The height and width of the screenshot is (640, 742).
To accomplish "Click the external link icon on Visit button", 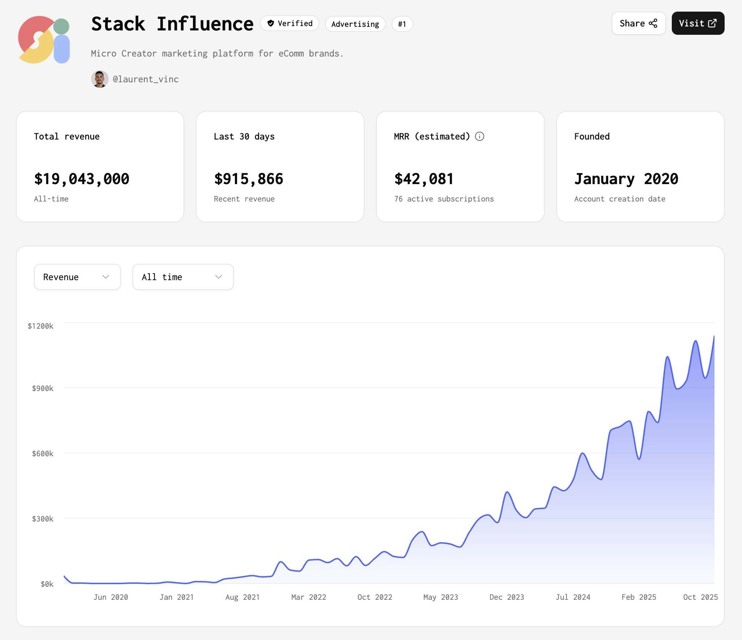I will 712,23.
